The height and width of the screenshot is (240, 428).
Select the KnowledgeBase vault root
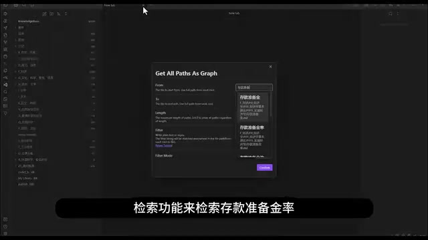[29, 21]
